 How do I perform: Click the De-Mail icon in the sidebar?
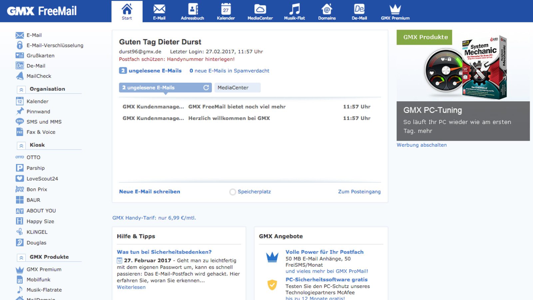(x=20, y=65)
